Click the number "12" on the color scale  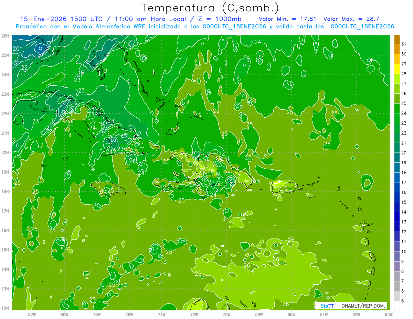tap(404, 232)
